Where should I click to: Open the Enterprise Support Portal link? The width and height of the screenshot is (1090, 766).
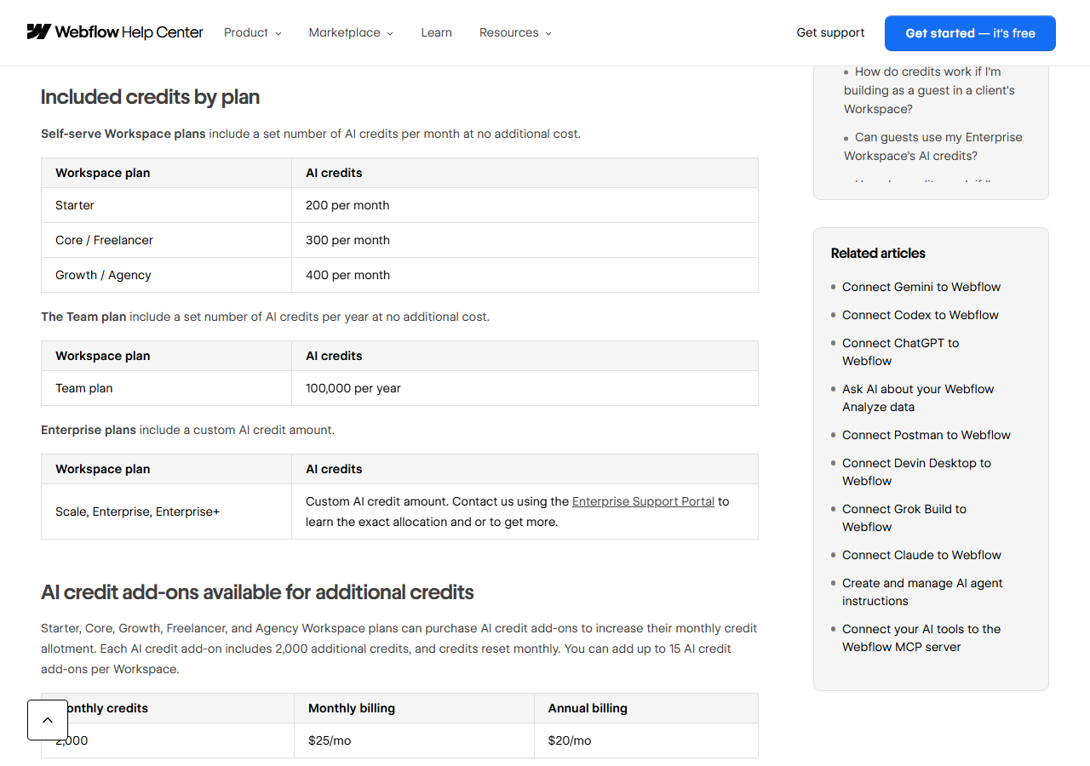pos(643,501)
